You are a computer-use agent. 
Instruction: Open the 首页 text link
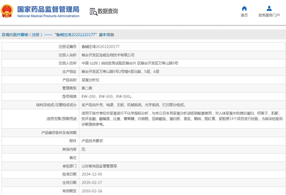coord(244,15)
